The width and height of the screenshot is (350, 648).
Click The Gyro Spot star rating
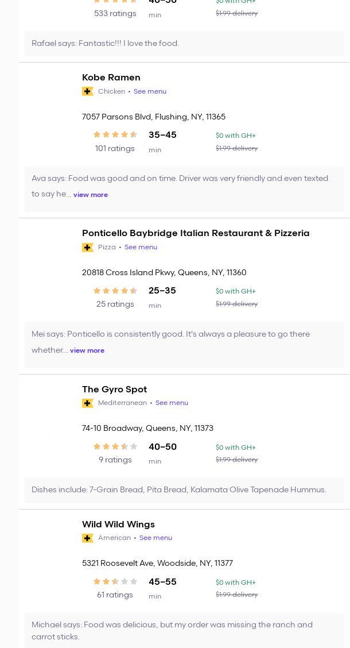click(115, 446)
